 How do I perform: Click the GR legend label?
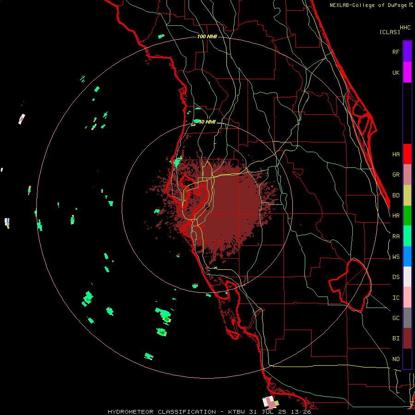click(x=396, y=175)
